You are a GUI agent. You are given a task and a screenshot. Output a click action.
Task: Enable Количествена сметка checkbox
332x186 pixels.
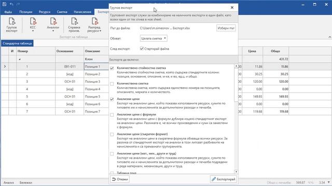112,84
